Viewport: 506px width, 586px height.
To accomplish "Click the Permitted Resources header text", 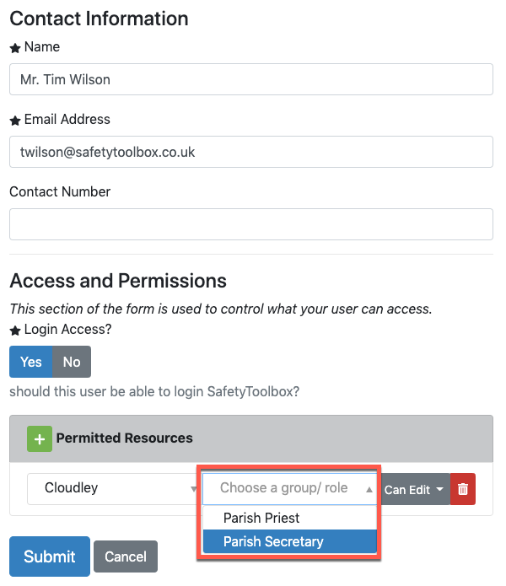I will click(125, 438).
